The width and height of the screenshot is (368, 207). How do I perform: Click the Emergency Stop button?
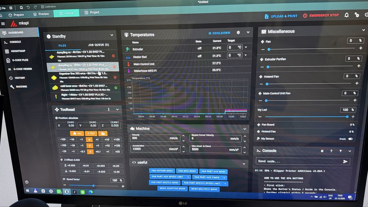click(x=321, y=15)
